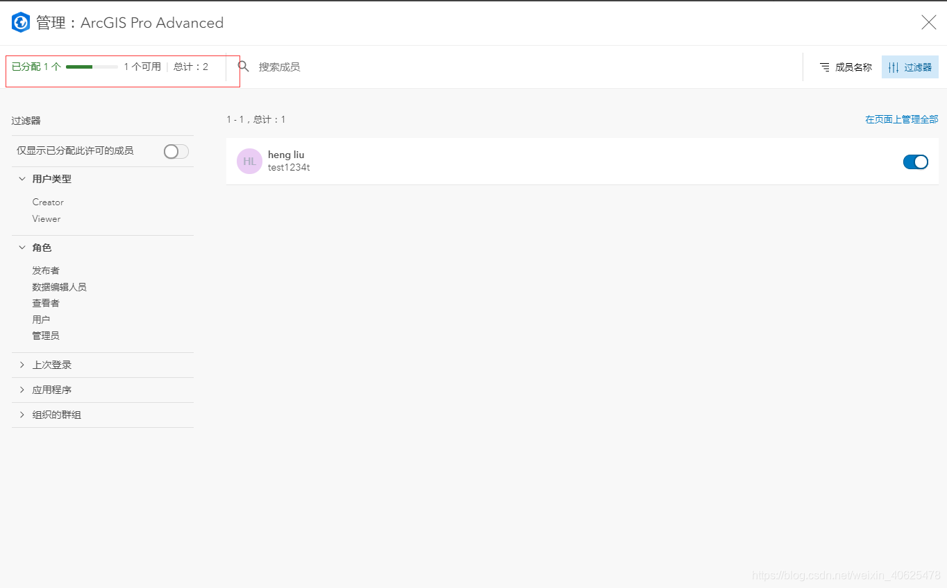Screen dimensions: 947x588
Task: Click the 过滤器 sidebar heading
Action: pos(26,121)
